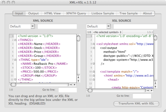The height and width of the screenshot is (112, 166).
Task: Click the HEADER Name line in XML
Action: click(39, 44)
